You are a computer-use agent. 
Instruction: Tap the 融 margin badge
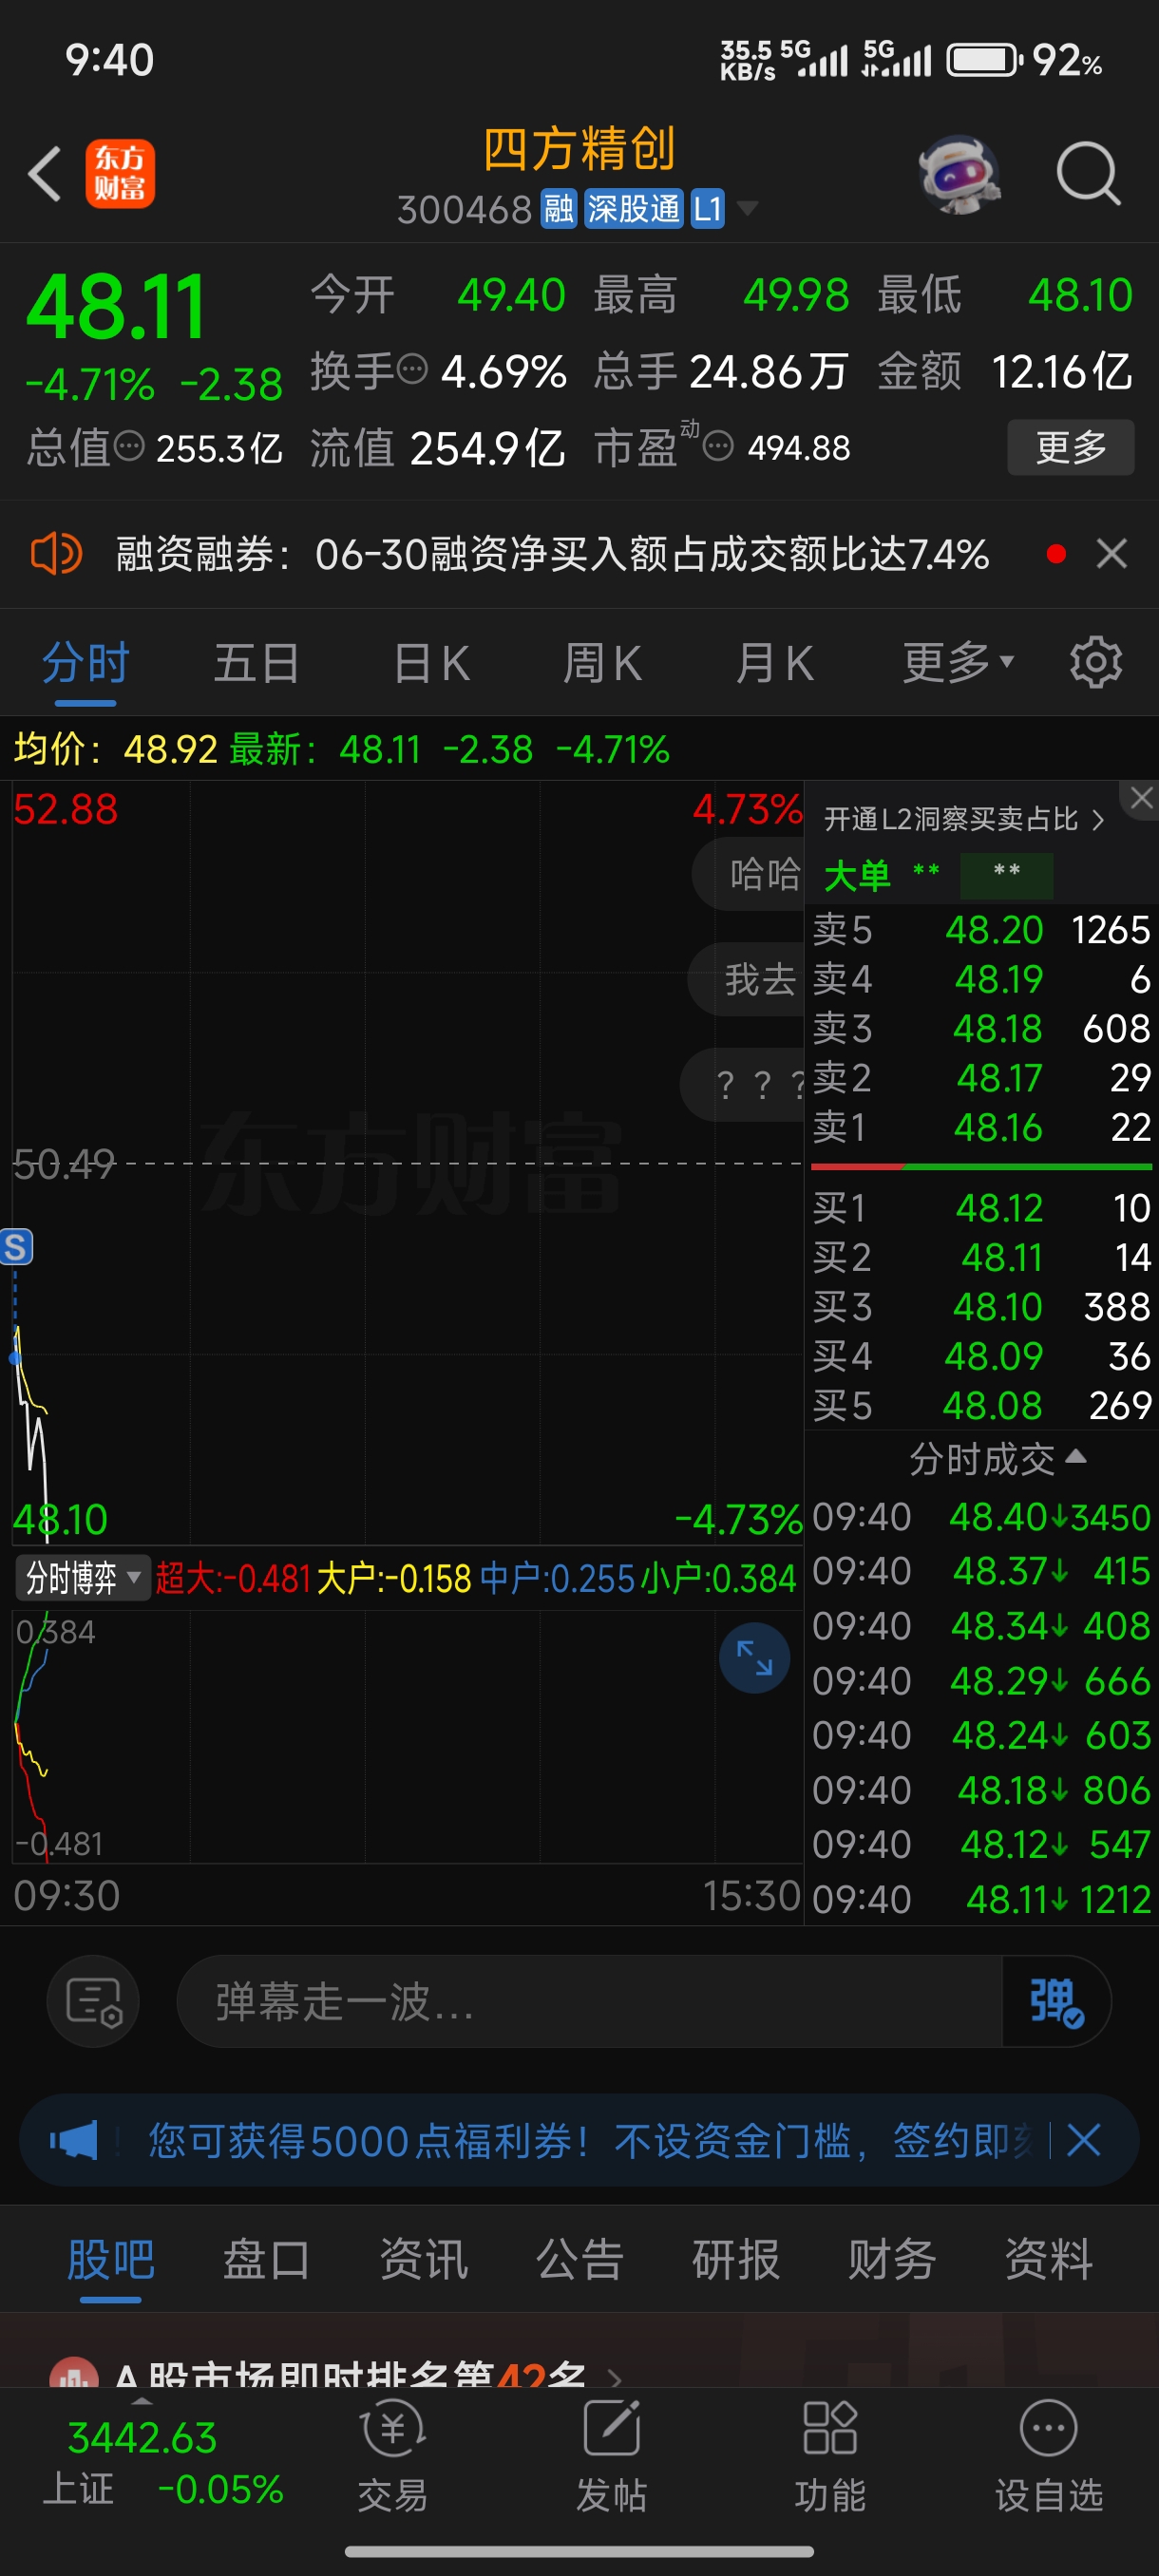559,209
